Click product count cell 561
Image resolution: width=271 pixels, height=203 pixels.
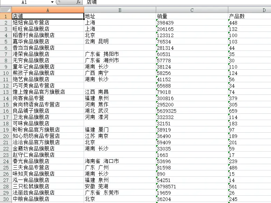click(250, 187)
